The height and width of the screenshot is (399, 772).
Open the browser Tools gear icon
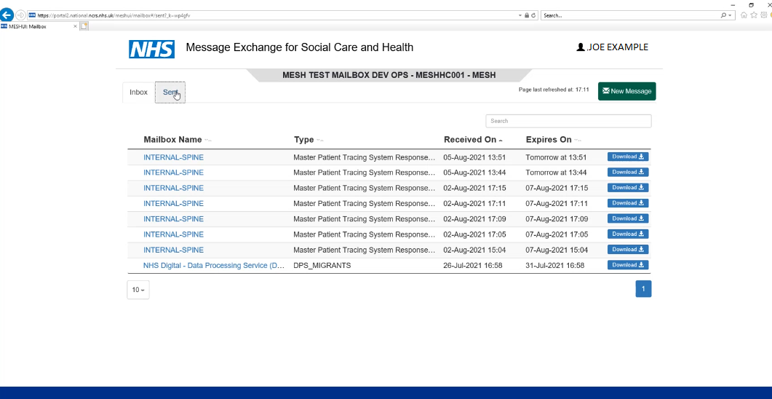[x=763, y=15]
